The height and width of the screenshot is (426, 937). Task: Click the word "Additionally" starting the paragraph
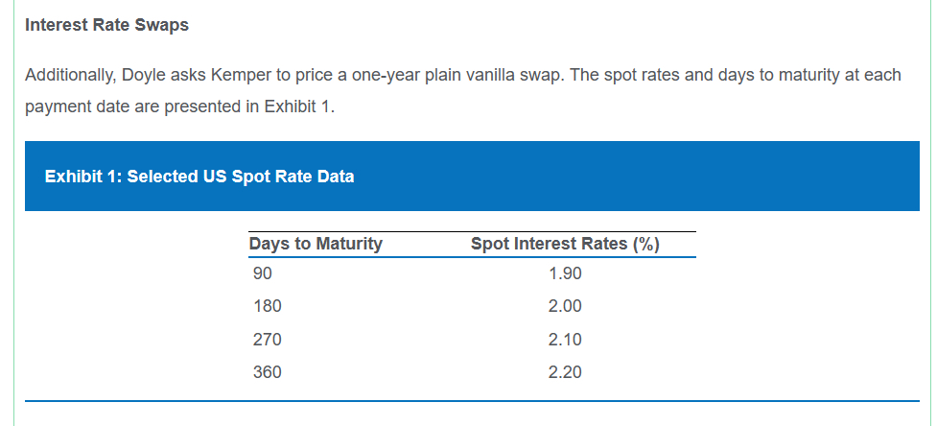click(x=71, y=75)
